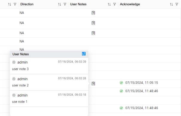This screenshot has width=181, height=116.
Task: Click the timestamp 07/16/2024, 06:02:39
Action: (x=72, y=62)
